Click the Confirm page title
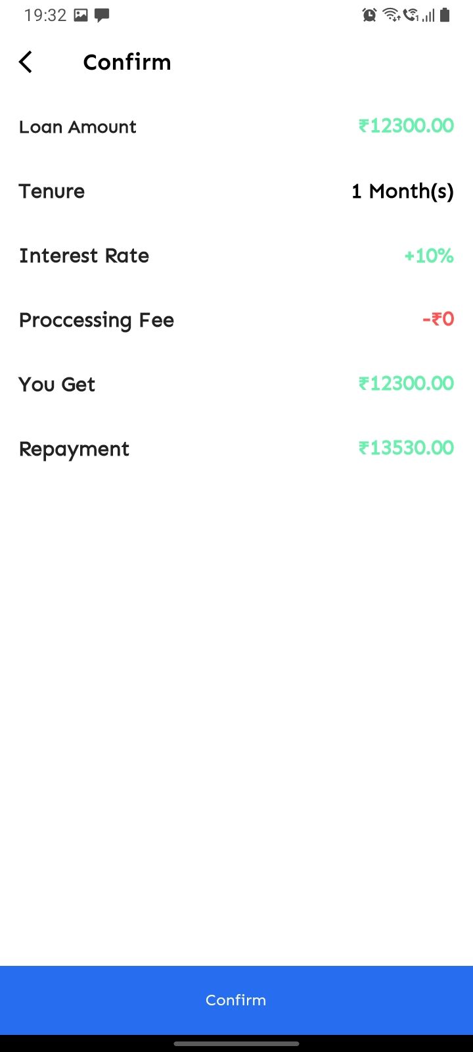The image size is (473, 1052). (127, 62)
